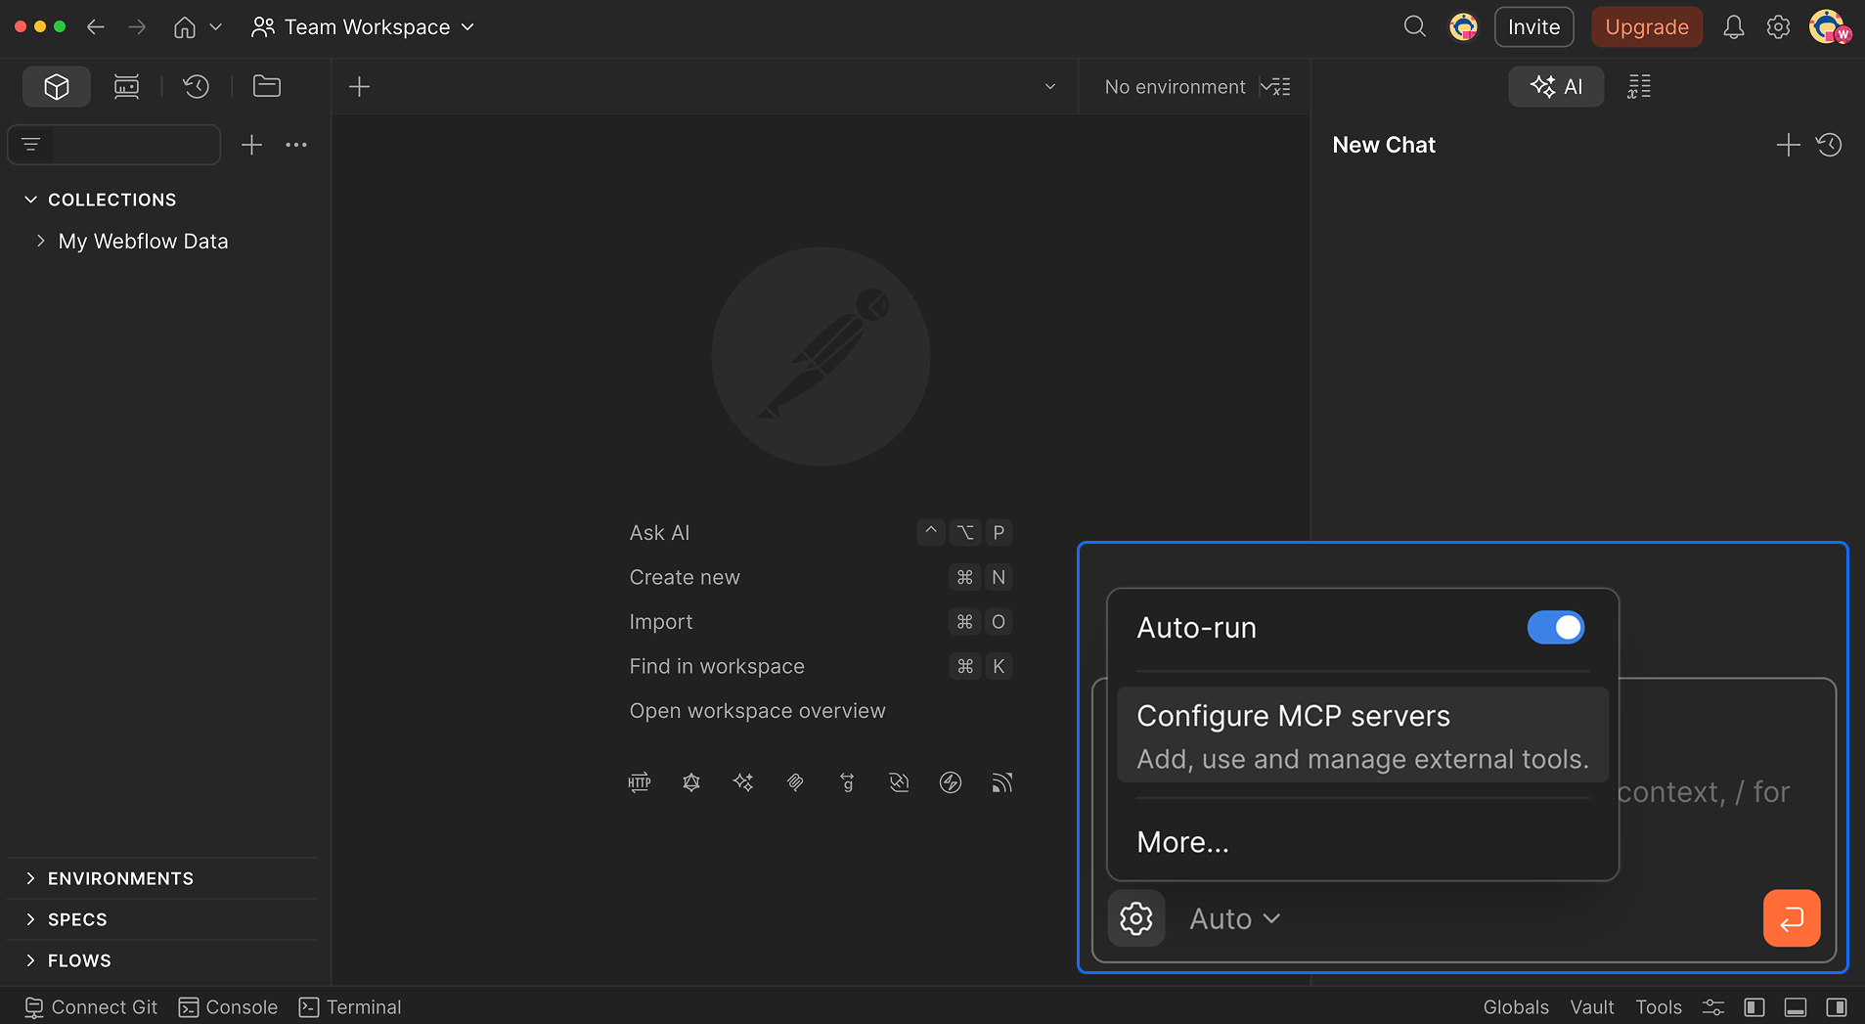Image resolution: width=1865 pixels, height=1024 pixels.
Task: Add a new collection with sidebar plus
Action: pos(251,145)
